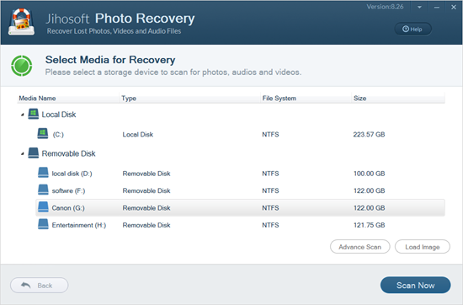Click the Advance Scan button
The width and height of the screenshot is (463, 305).
(360, 247)
